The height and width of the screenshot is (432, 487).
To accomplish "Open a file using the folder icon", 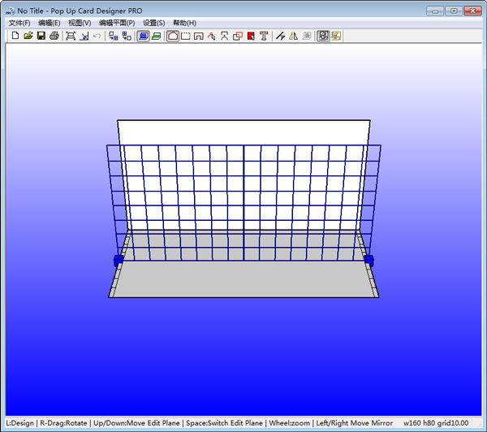I will point(28,36).
